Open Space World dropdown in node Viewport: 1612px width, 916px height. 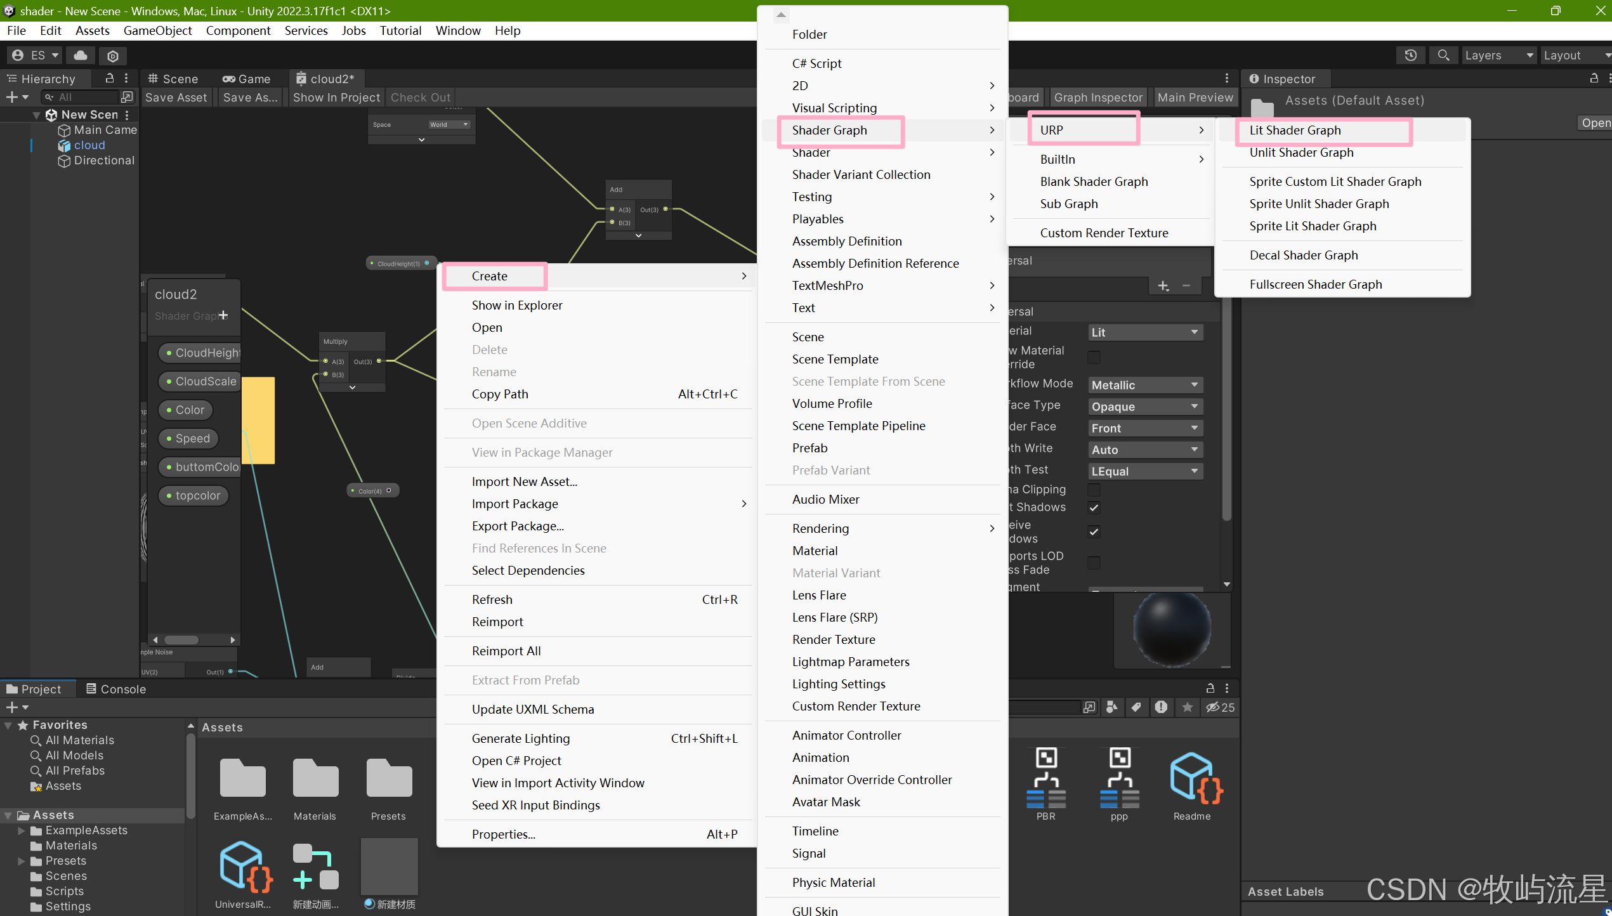pyautogui.click(x=449, y=124)
